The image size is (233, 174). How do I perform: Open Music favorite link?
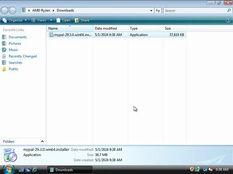13,50
